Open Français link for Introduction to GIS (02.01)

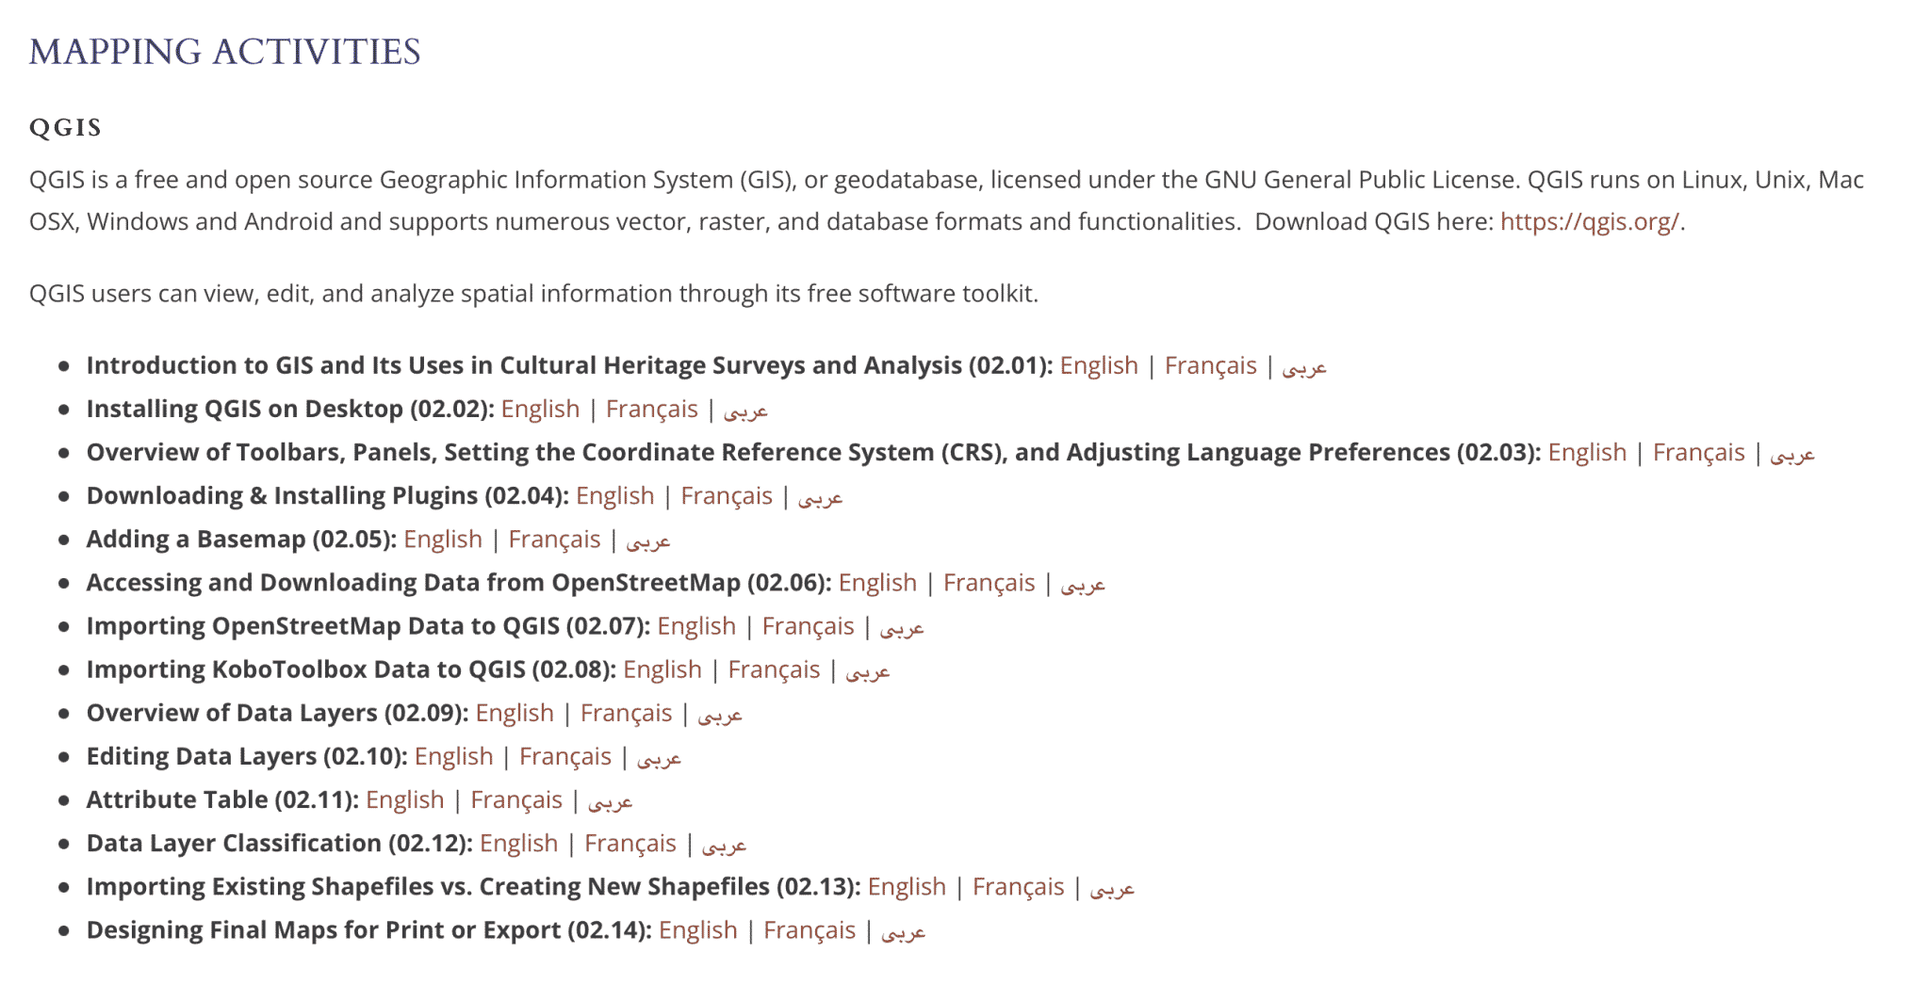(1210, 365)
